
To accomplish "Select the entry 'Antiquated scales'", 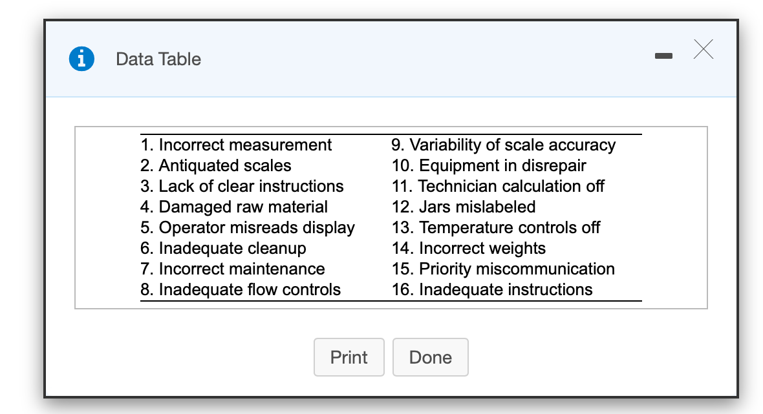I will point(215,165).
